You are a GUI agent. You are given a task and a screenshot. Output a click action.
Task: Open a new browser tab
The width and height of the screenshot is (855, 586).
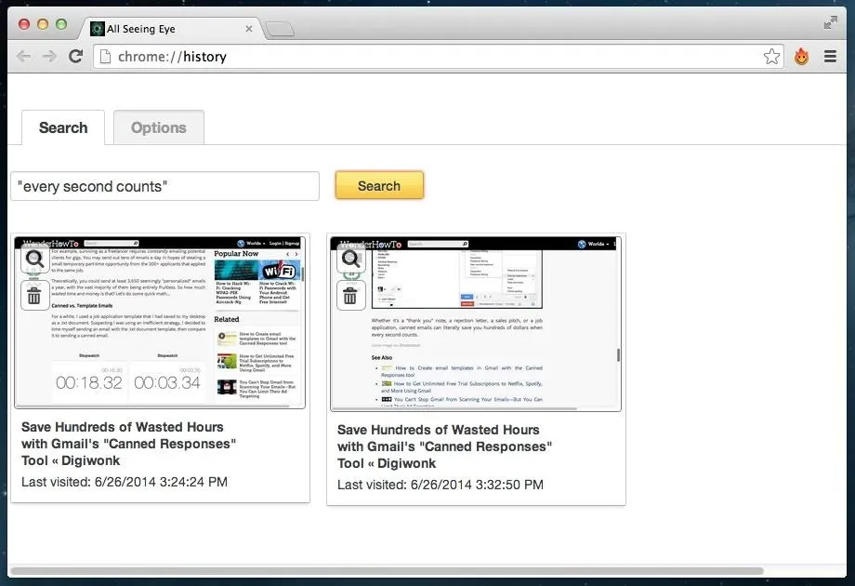281,29
